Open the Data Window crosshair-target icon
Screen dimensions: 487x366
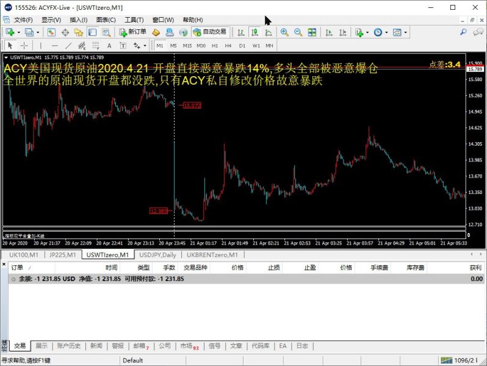click(65, 32)
